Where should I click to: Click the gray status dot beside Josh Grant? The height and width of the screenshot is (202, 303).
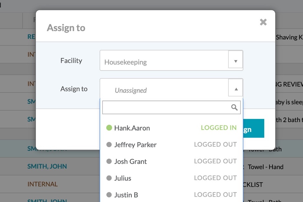pyautogui.click(x=109, y=162)
